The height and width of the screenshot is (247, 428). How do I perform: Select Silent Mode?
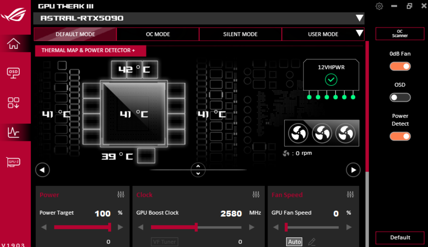coord(240,34)
